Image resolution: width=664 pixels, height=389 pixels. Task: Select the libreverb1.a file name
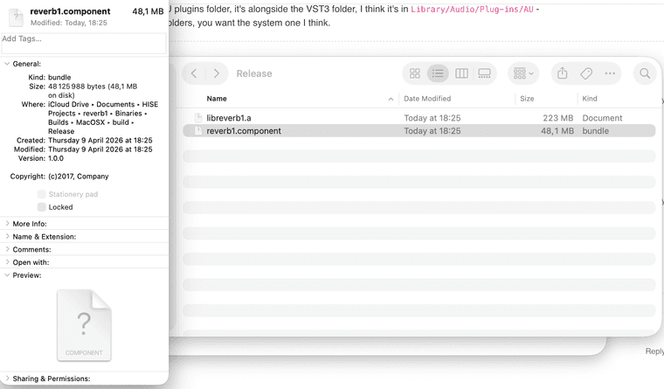[229, 118]
